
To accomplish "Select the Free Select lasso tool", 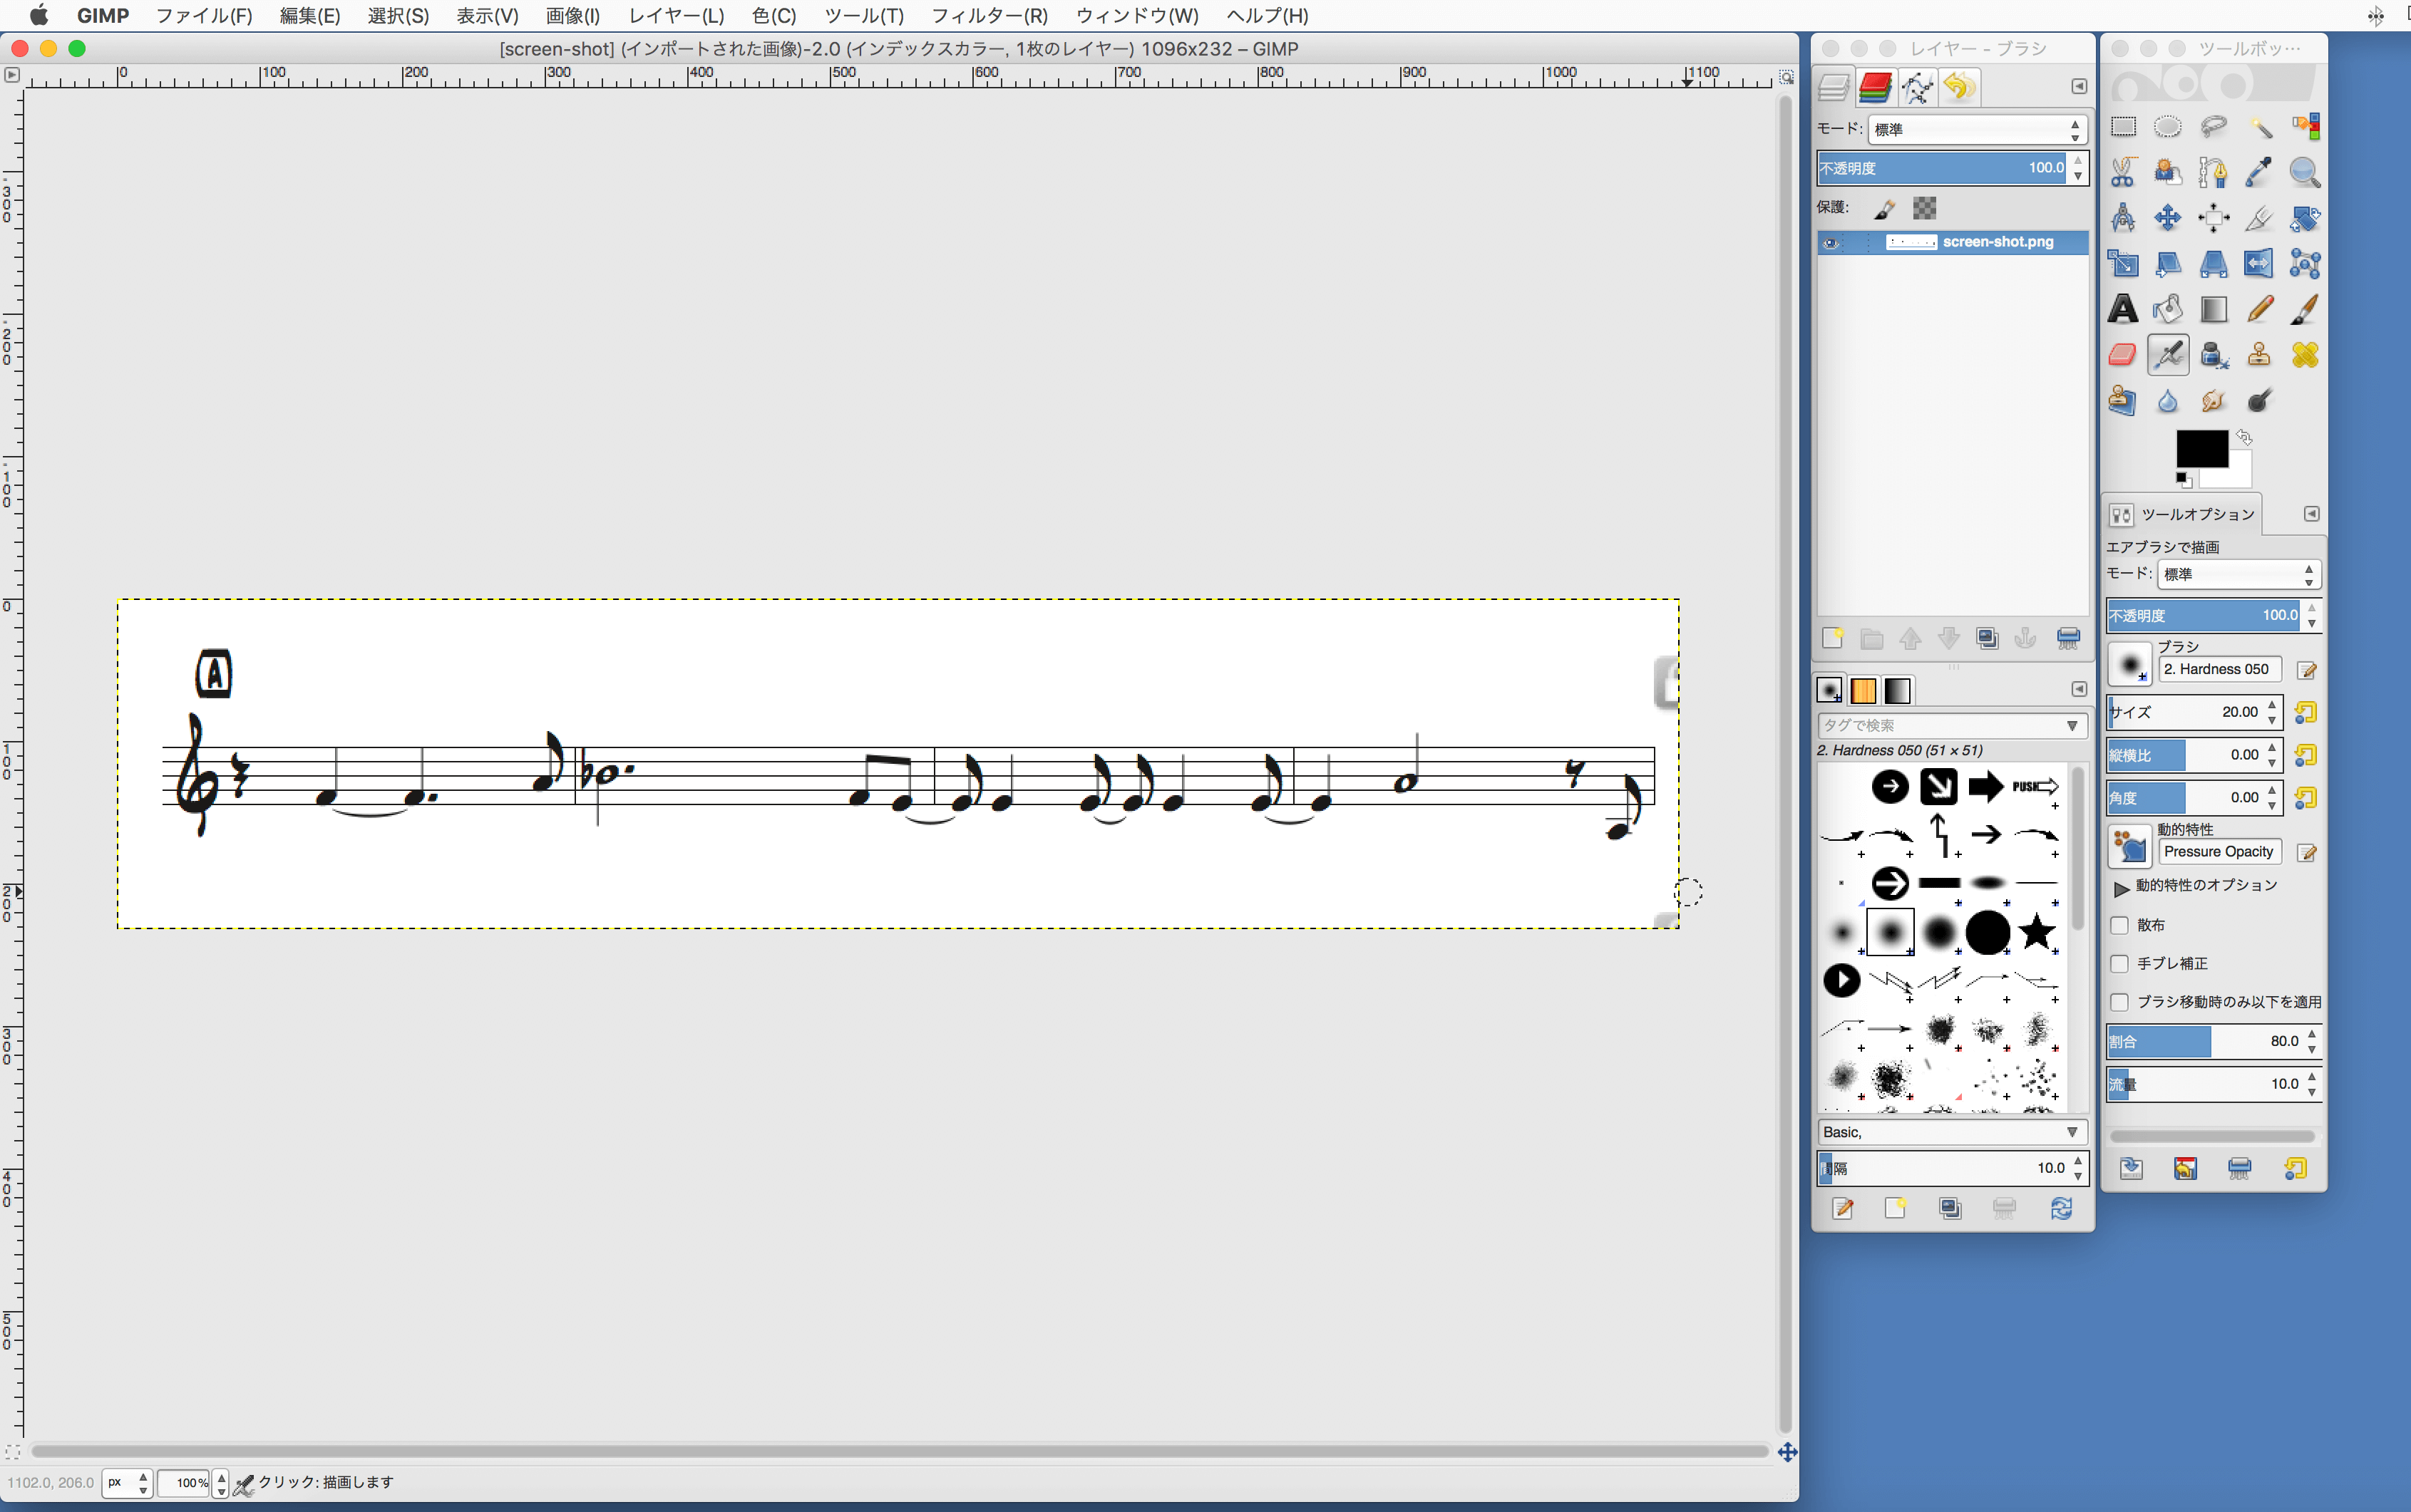I will click(x=2214, y=127).
